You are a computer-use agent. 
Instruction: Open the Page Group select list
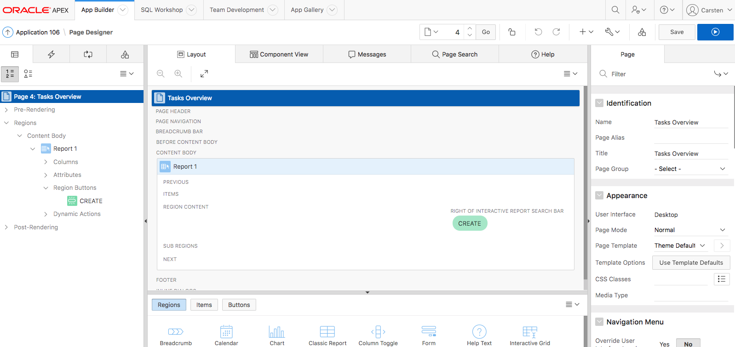690,169
